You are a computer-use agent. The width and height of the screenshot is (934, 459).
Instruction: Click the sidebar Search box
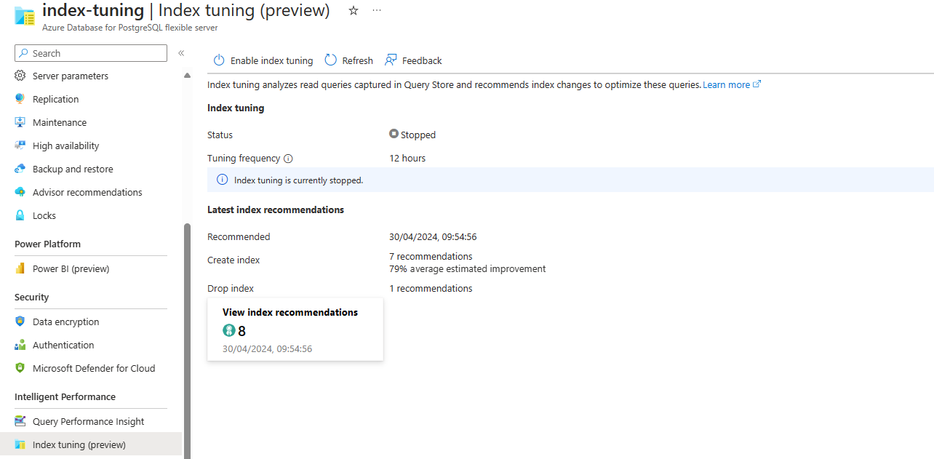point(91,53)
